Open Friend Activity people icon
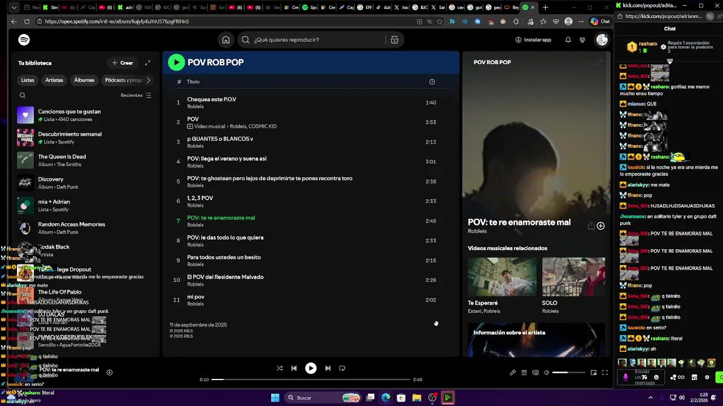Viewport: 723px width, 406px height. [582, 40]
